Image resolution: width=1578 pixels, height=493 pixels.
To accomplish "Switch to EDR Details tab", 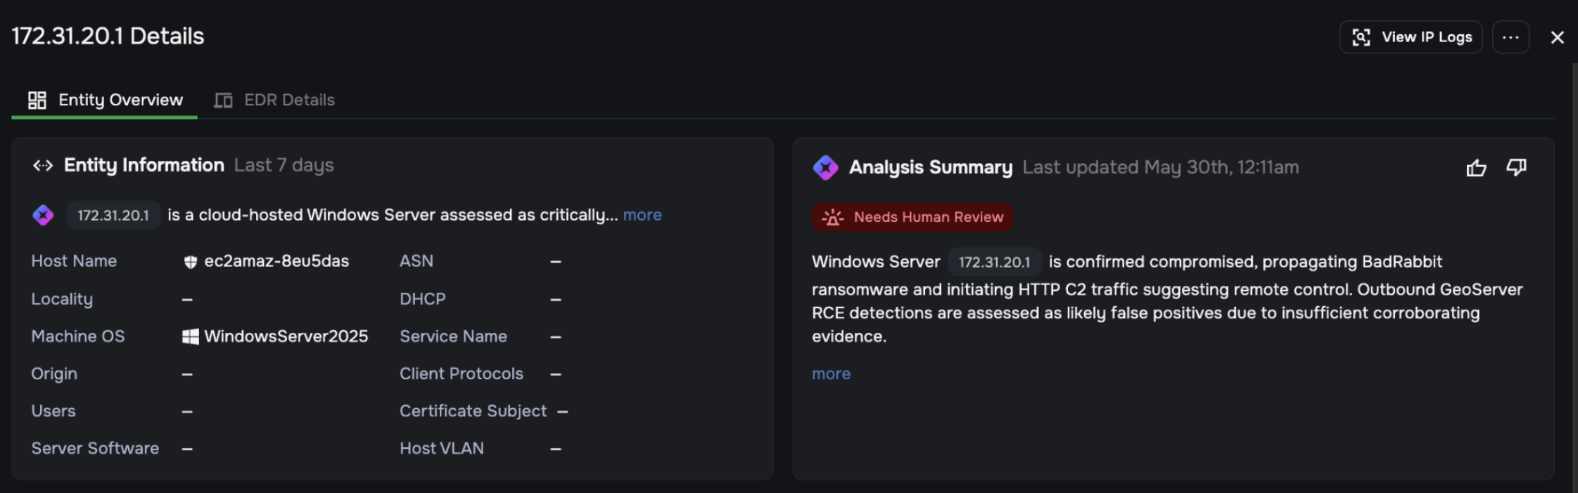I will pyautogui.click(x=274, y=100).
